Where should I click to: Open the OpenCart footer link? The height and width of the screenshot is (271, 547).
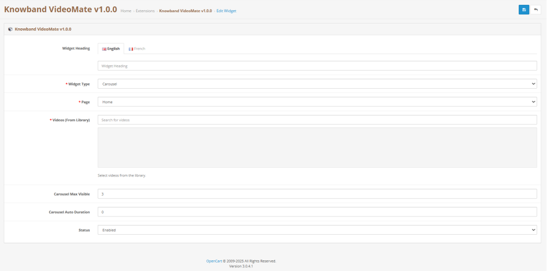point(214,261)
